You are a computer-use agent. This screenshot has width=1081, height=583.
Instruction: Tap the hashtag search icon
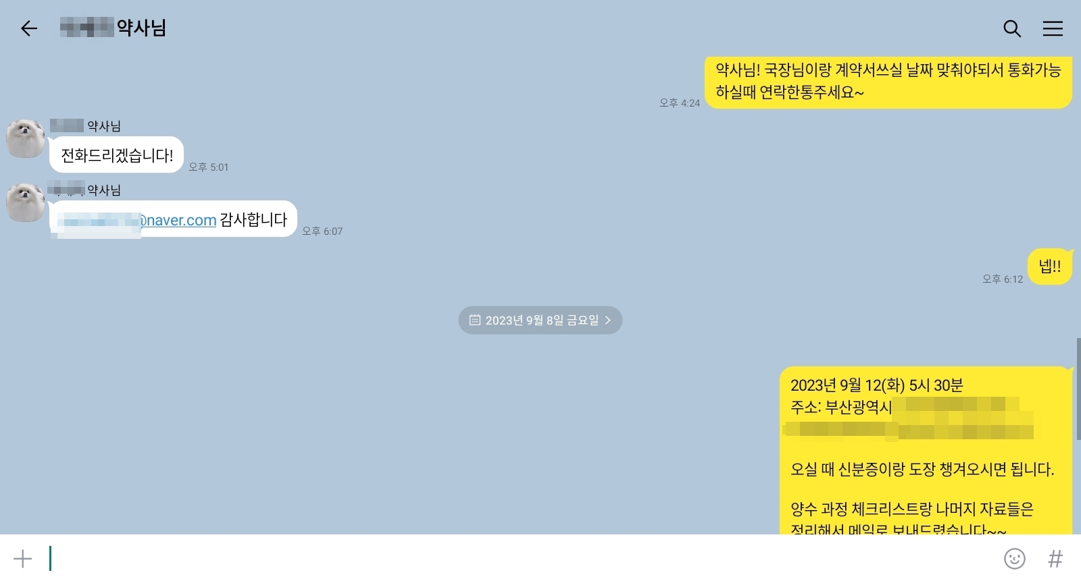pyautogui.click(x=1055, y=559)
